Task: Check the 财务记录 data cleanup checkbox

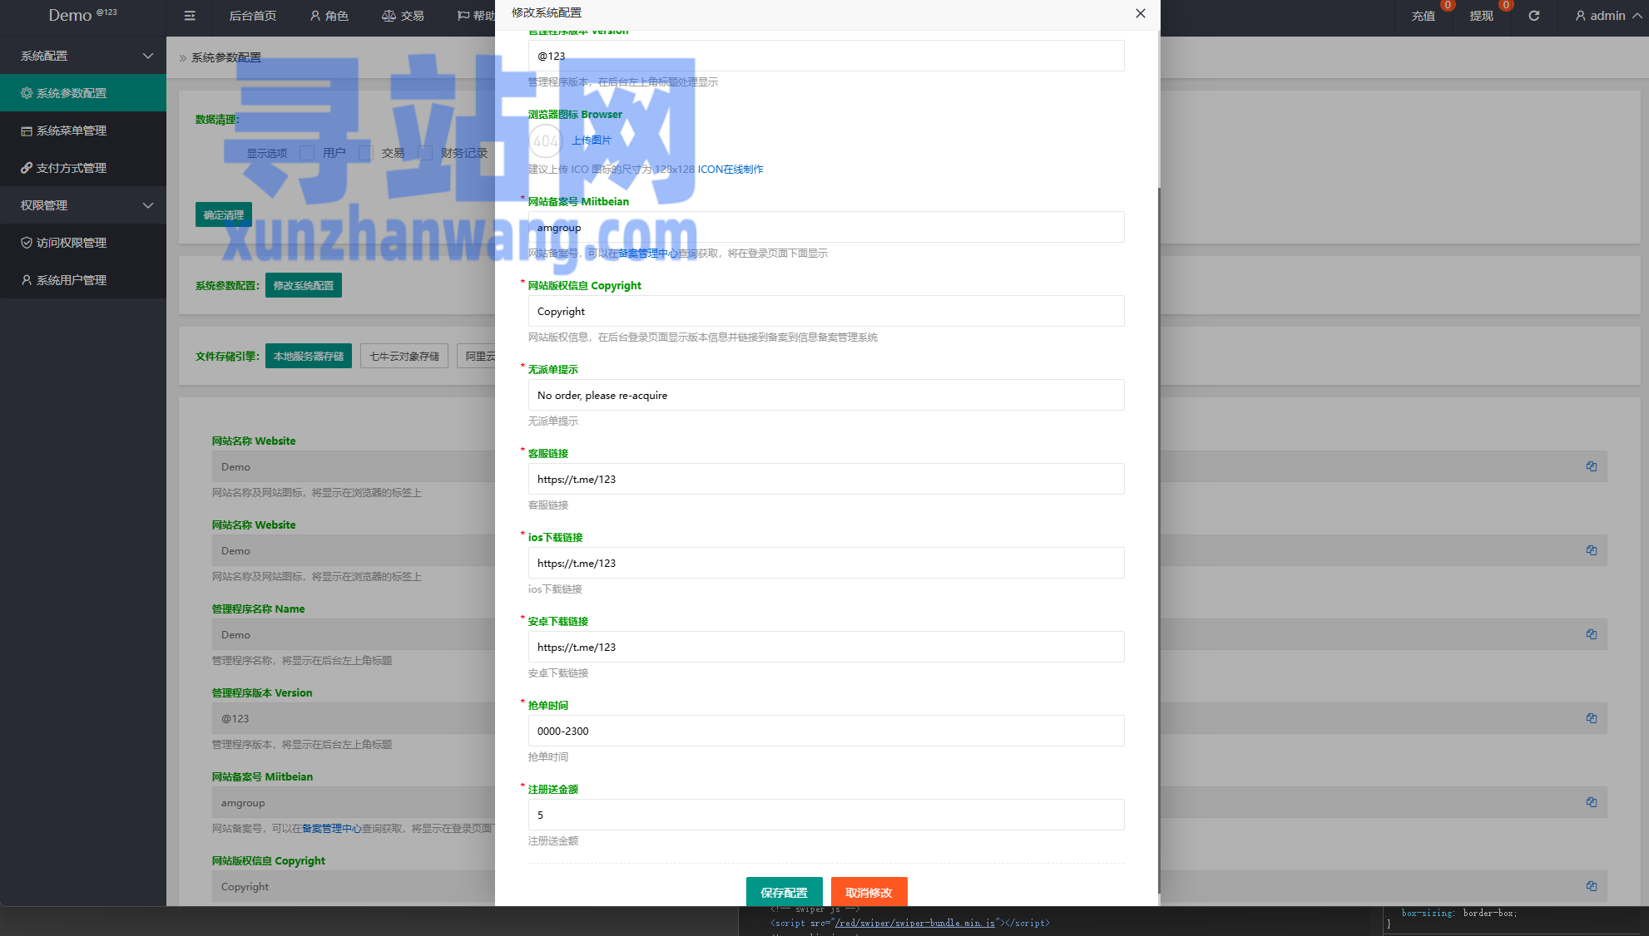Action: tap(425, 153)
